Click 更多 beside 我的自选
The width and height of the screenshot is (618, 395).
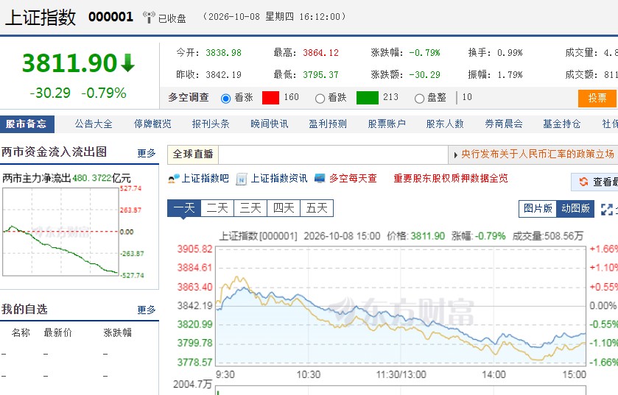click(147, 310)
